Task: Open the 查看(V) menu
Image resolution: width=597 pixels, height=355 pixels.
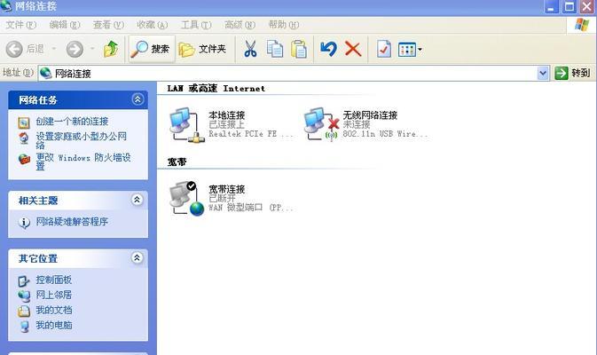Action: click(108, 25)
